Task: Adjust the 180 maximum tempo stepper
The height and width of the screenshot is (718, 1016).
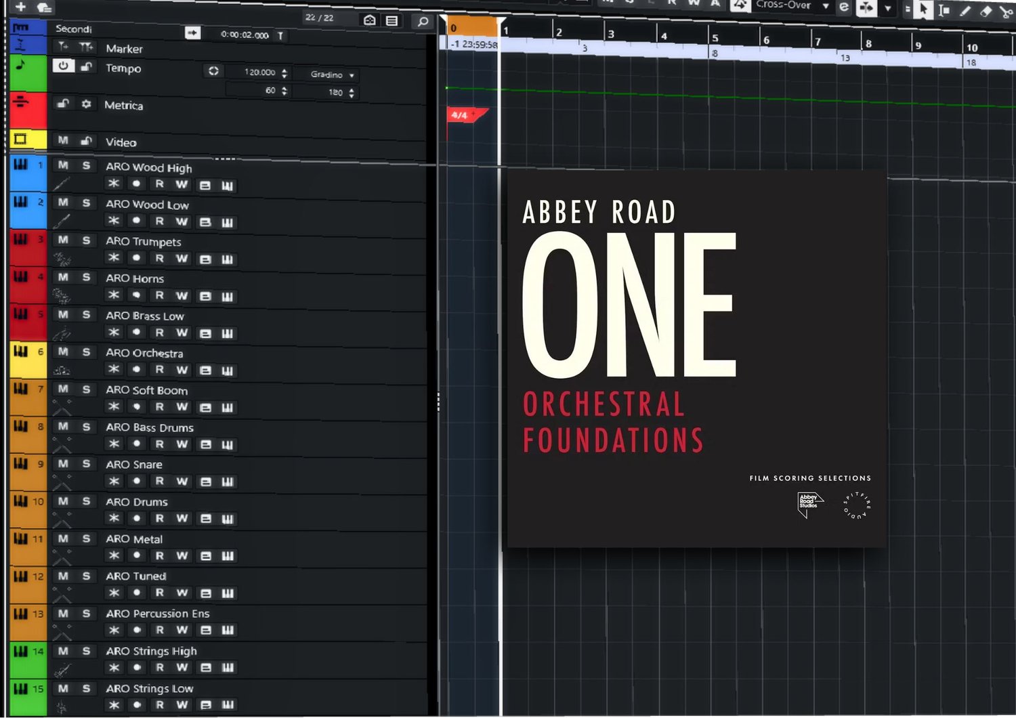Action: pyautogui.click(x=352, y=93)
